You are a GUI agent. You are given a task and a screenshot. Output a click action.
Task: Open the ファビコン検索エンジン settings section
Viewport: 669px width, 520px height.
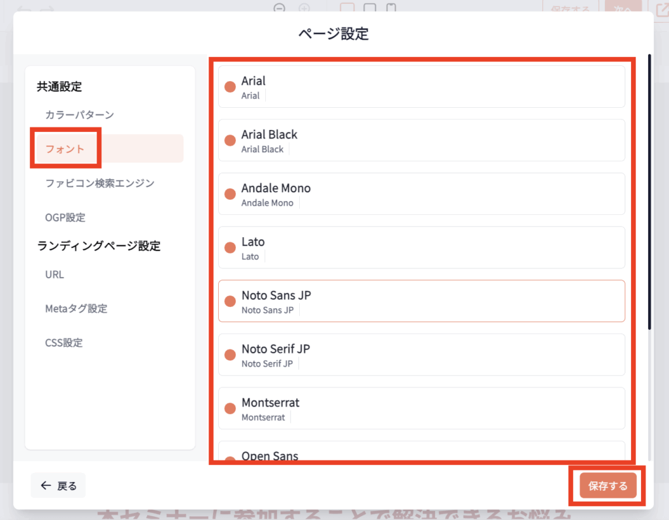pos(100,183)
